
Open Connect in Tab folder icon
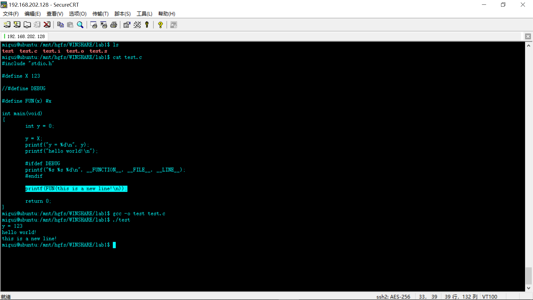27,25
